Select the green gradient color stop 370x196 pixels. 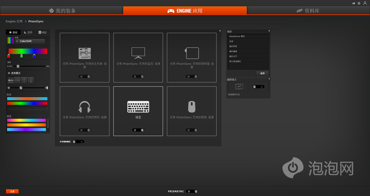(21, 56)
